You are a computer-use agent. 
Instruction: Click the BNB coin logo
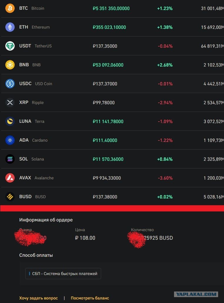(x=10, y=65)
